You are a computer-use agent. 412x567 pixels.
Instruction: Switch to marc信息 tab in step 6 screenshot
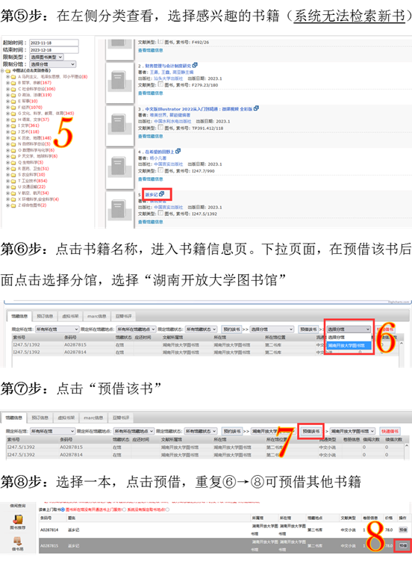click(x=96, y=316)
